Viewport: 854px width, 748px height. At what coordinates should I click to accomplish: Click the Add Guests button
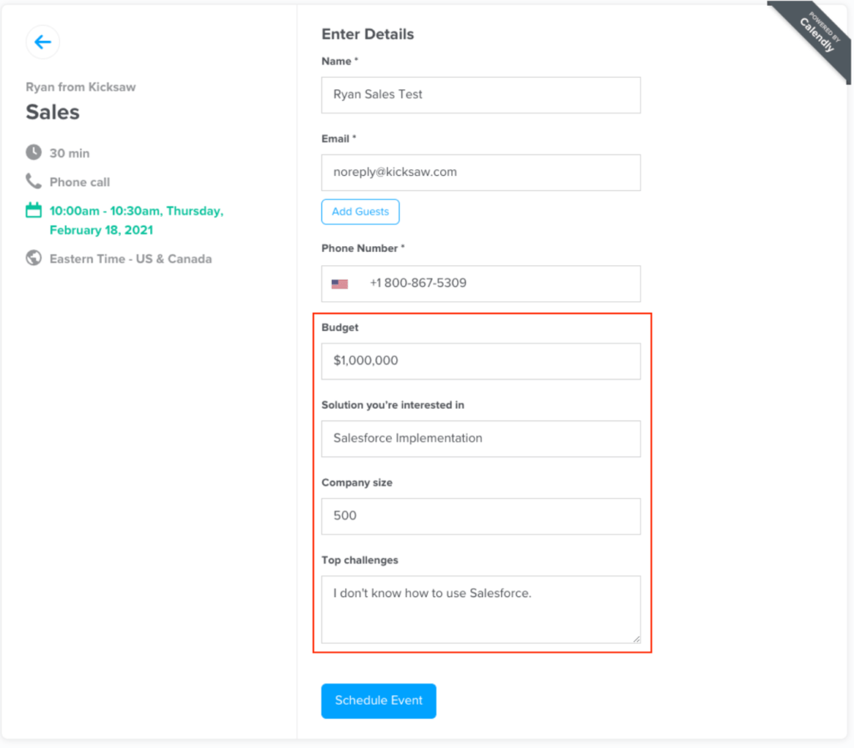click(360, 212)
